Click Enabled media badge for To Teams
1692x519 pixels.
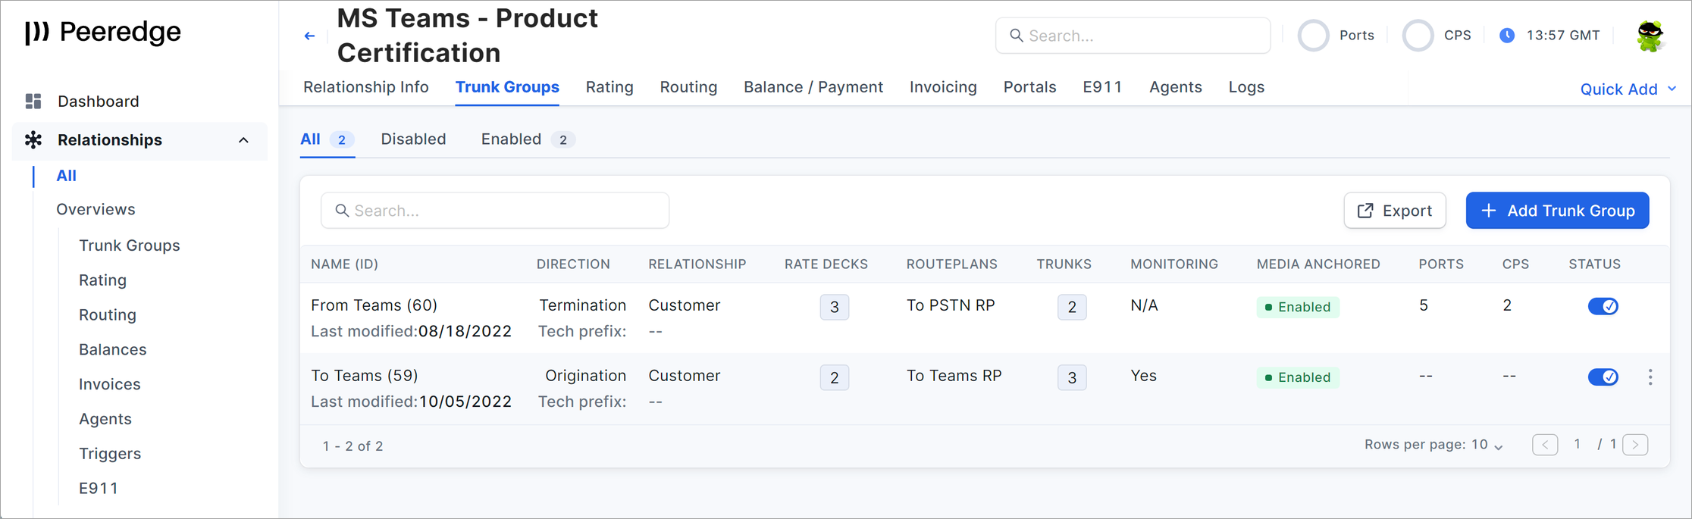click(1298, 377)
